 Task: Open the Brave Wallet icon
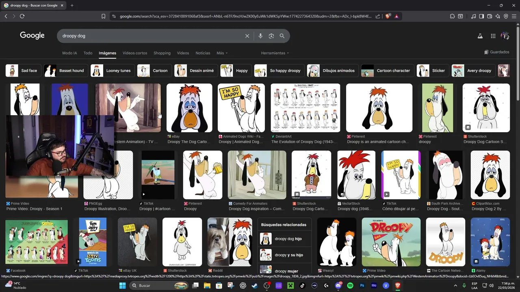(x=490, y=16)
